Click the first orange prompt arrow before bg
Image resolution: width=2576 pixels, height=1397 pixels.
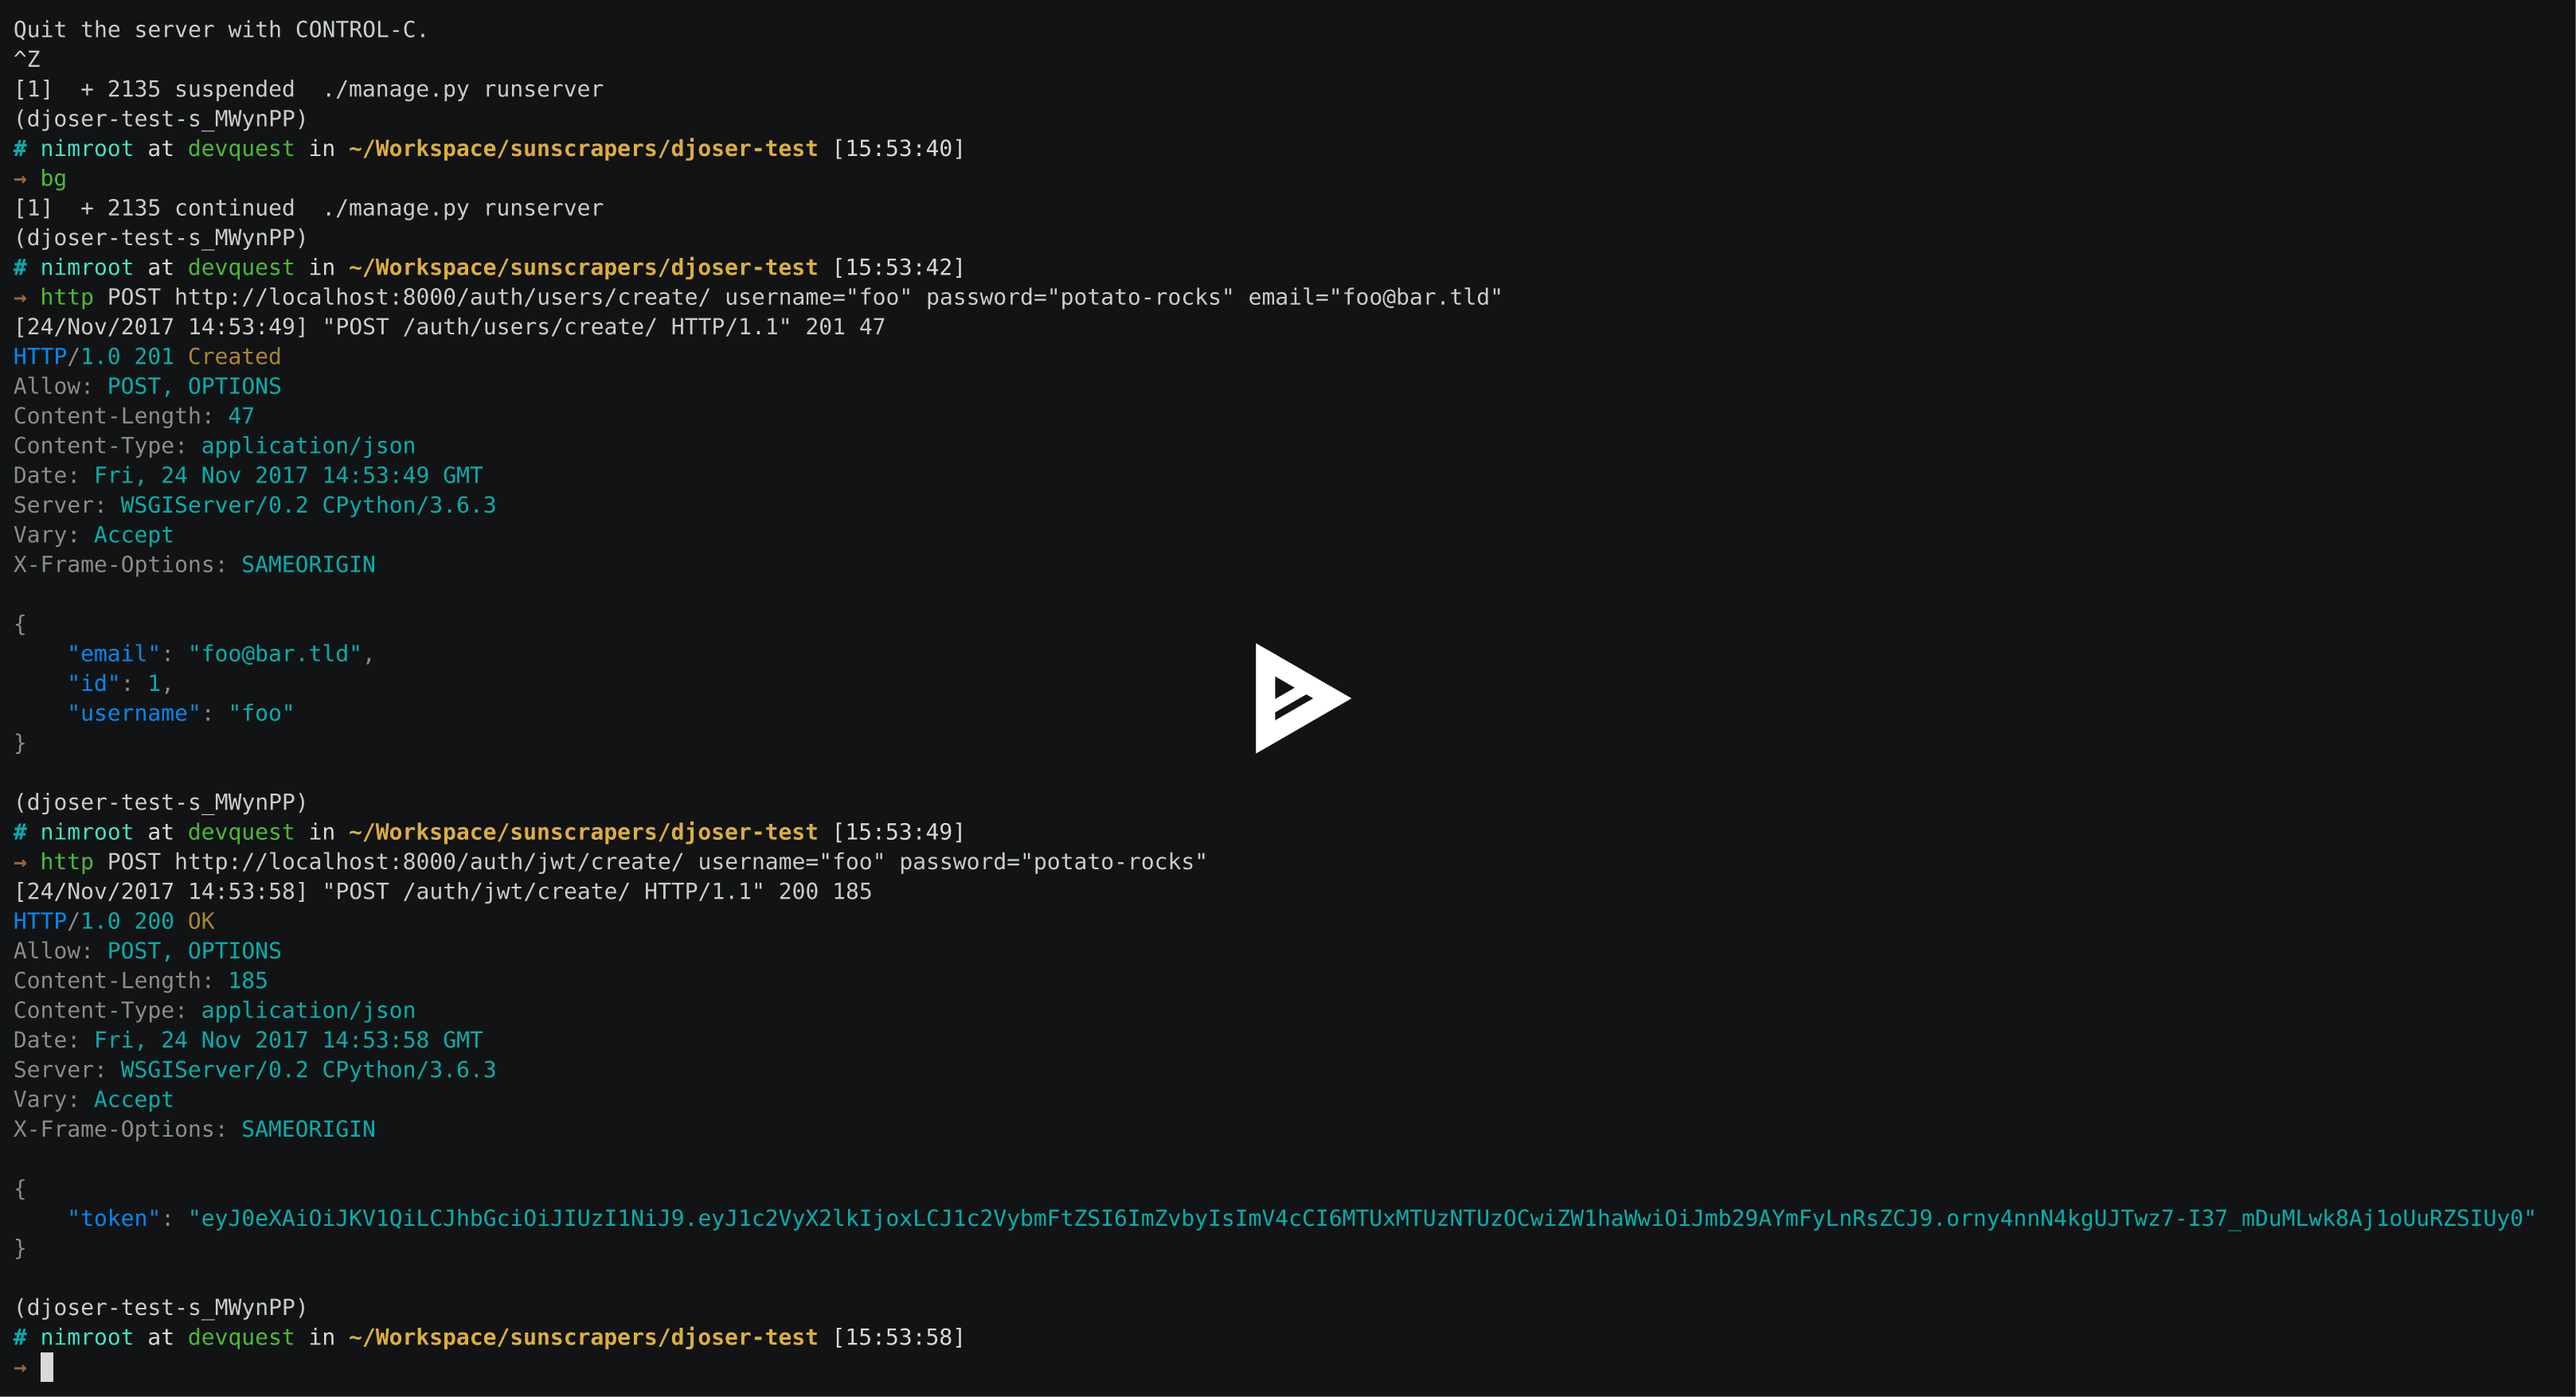20,179
